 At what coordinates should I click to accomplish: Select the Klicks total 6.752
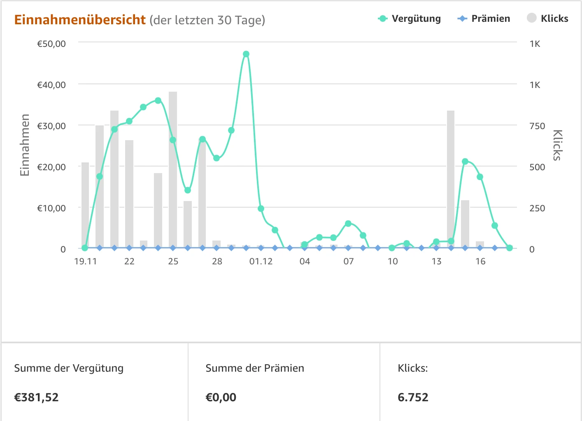[x=413, y=398]
